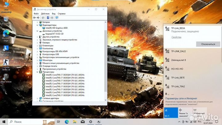Open the Этот компьютер desktop icon
The width and height of the screenshot is (222, 125).
[x=6, y=7]
